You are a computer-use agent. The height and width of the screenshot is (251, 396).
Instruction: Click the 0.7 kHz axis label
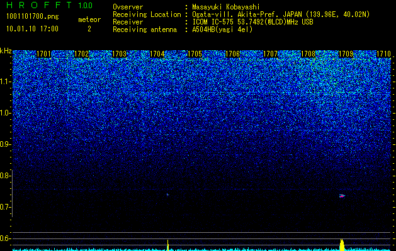pyautogui.click(x=5, y=207)
